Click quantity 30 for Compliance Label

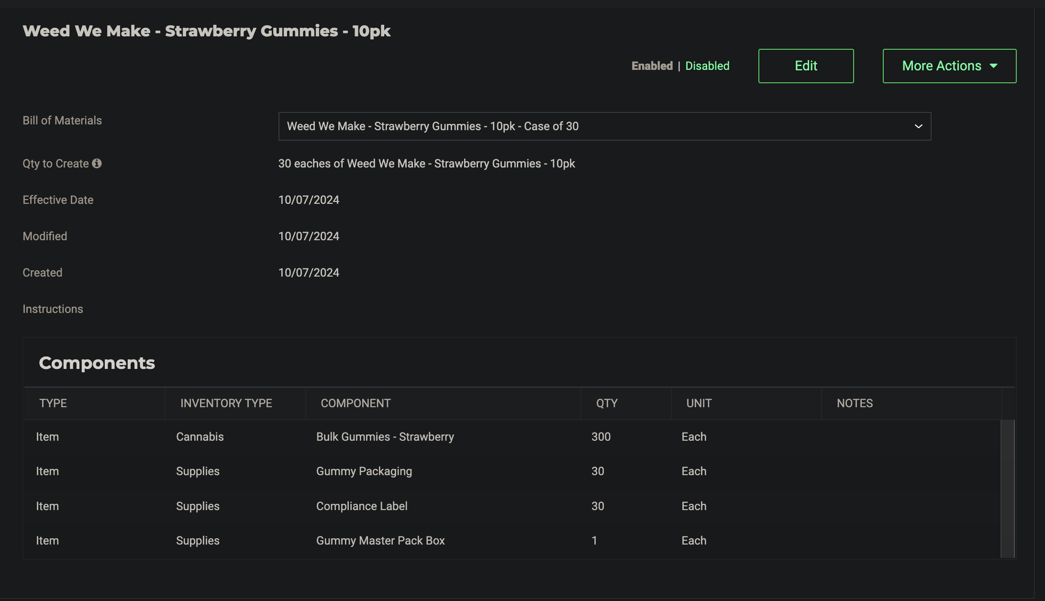pyautogui.click(x=598, y=506)
